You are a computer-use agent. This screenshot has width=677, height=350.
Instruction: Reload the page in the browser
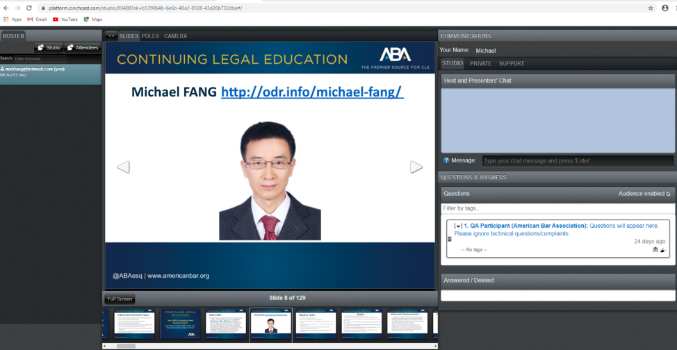pos(29,8)
